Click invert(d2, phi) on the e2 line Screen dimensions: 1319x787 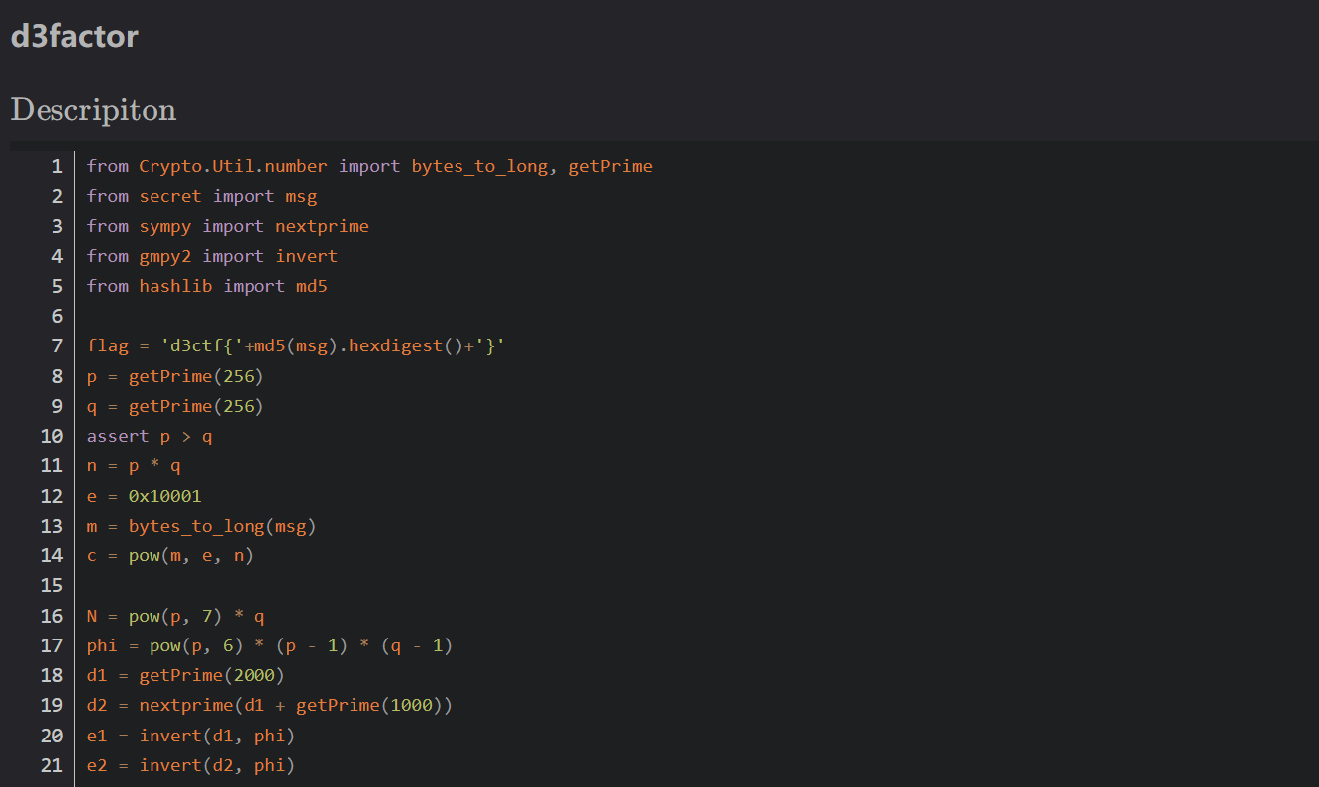(217, 765)
